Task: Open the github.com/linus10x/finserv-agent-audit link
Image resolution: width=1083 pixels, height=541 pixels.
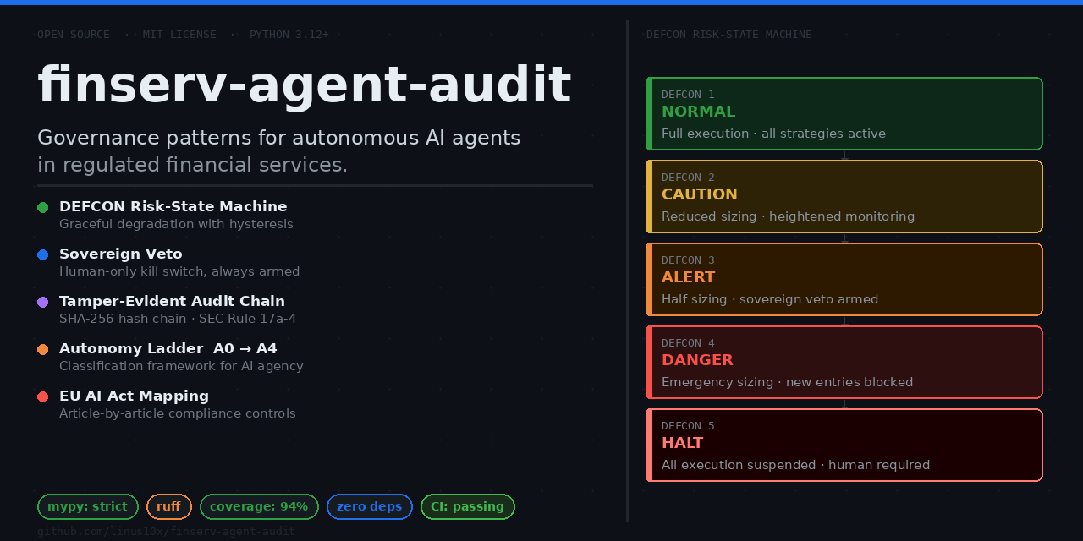Action: point(167,532)
